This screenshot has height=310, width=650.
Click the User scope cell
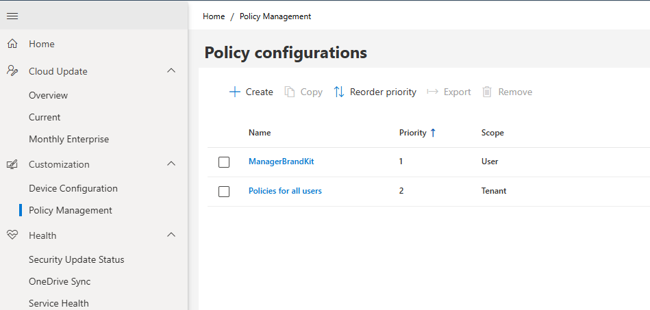coord(490,162)
